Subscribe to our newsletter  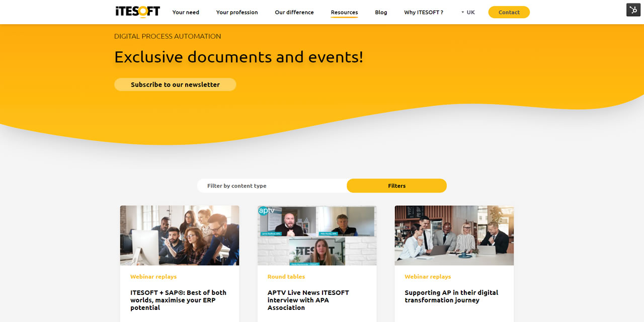pyautogui.click(x=175, y=85)
